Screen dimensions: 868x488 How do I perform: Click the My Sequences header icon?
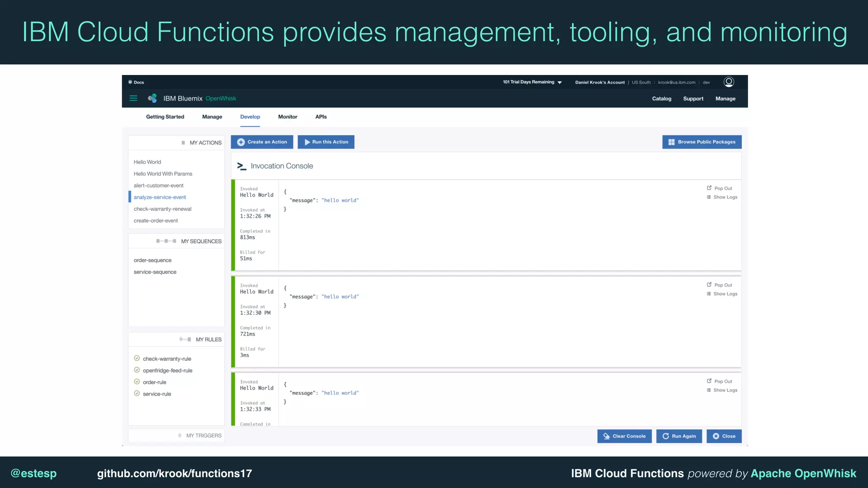point(166,241)
